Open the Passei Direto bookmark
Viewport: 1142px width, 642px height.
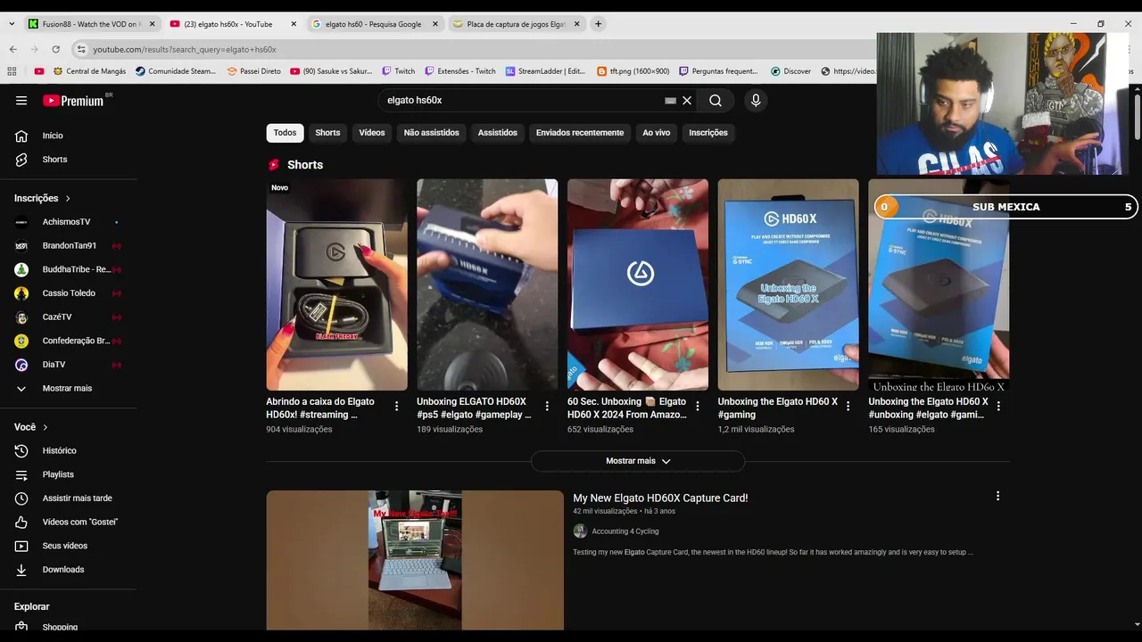(253, 71)
